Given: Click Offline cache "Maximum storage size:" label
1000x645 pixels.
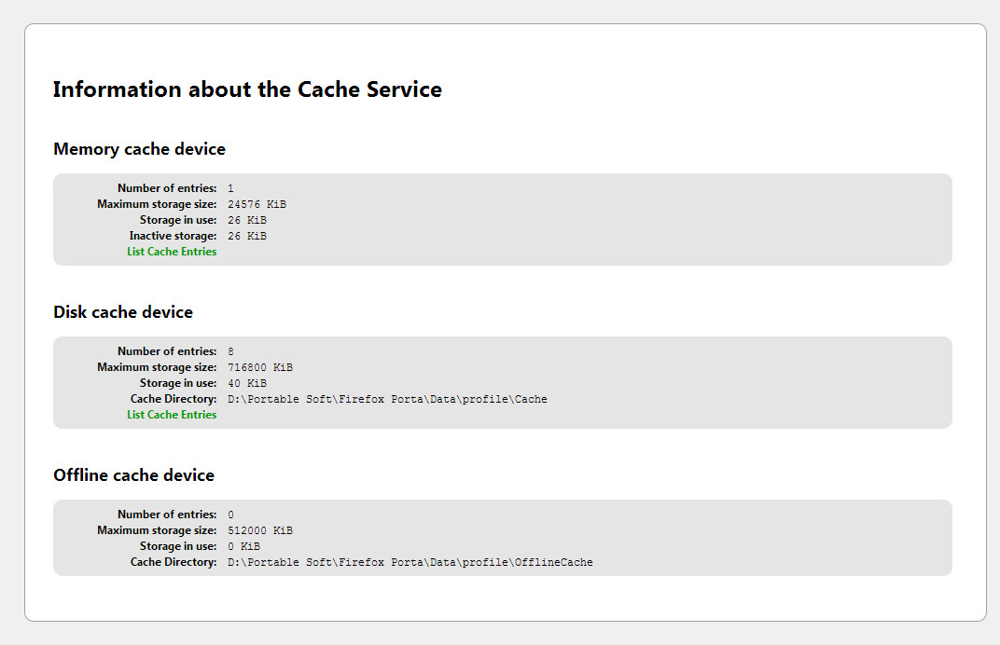Looking at the screenshot, I should (157, 530).
